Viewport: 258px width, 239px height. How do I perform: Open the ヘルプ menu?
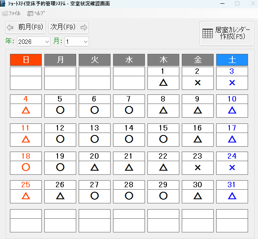pyautogui.click(x=36, y=13)
